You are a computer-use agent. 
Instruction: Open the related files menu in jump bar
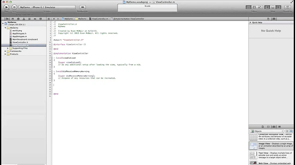[49, 19]
